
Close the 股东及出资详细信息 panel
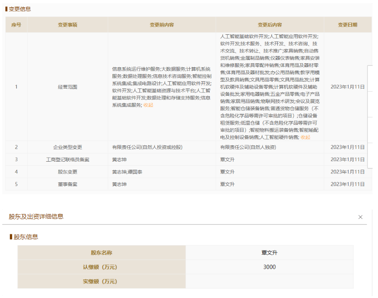pos(360,217)
